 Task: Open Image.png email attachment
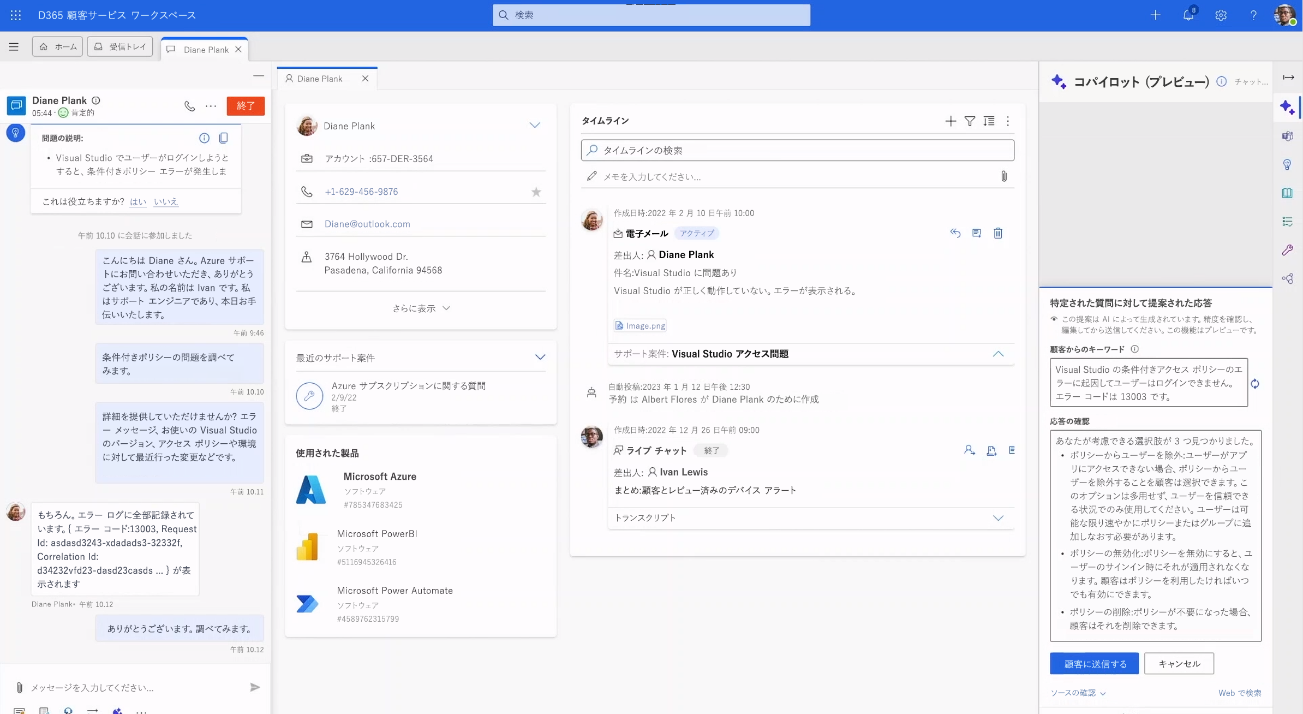[639, 326]
